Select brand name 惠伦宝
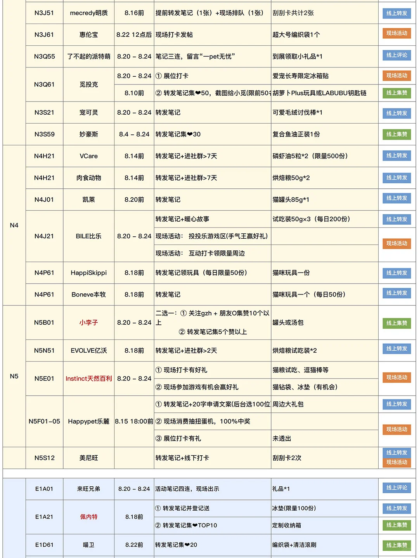Viewport: 419px width, 558px height. click(x=89, y=35)
